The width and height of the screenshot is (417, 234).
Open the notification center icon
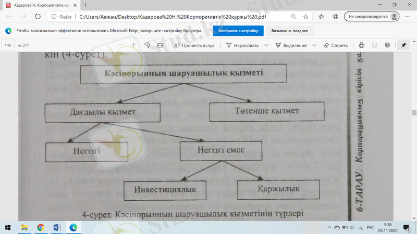(407, 228)
